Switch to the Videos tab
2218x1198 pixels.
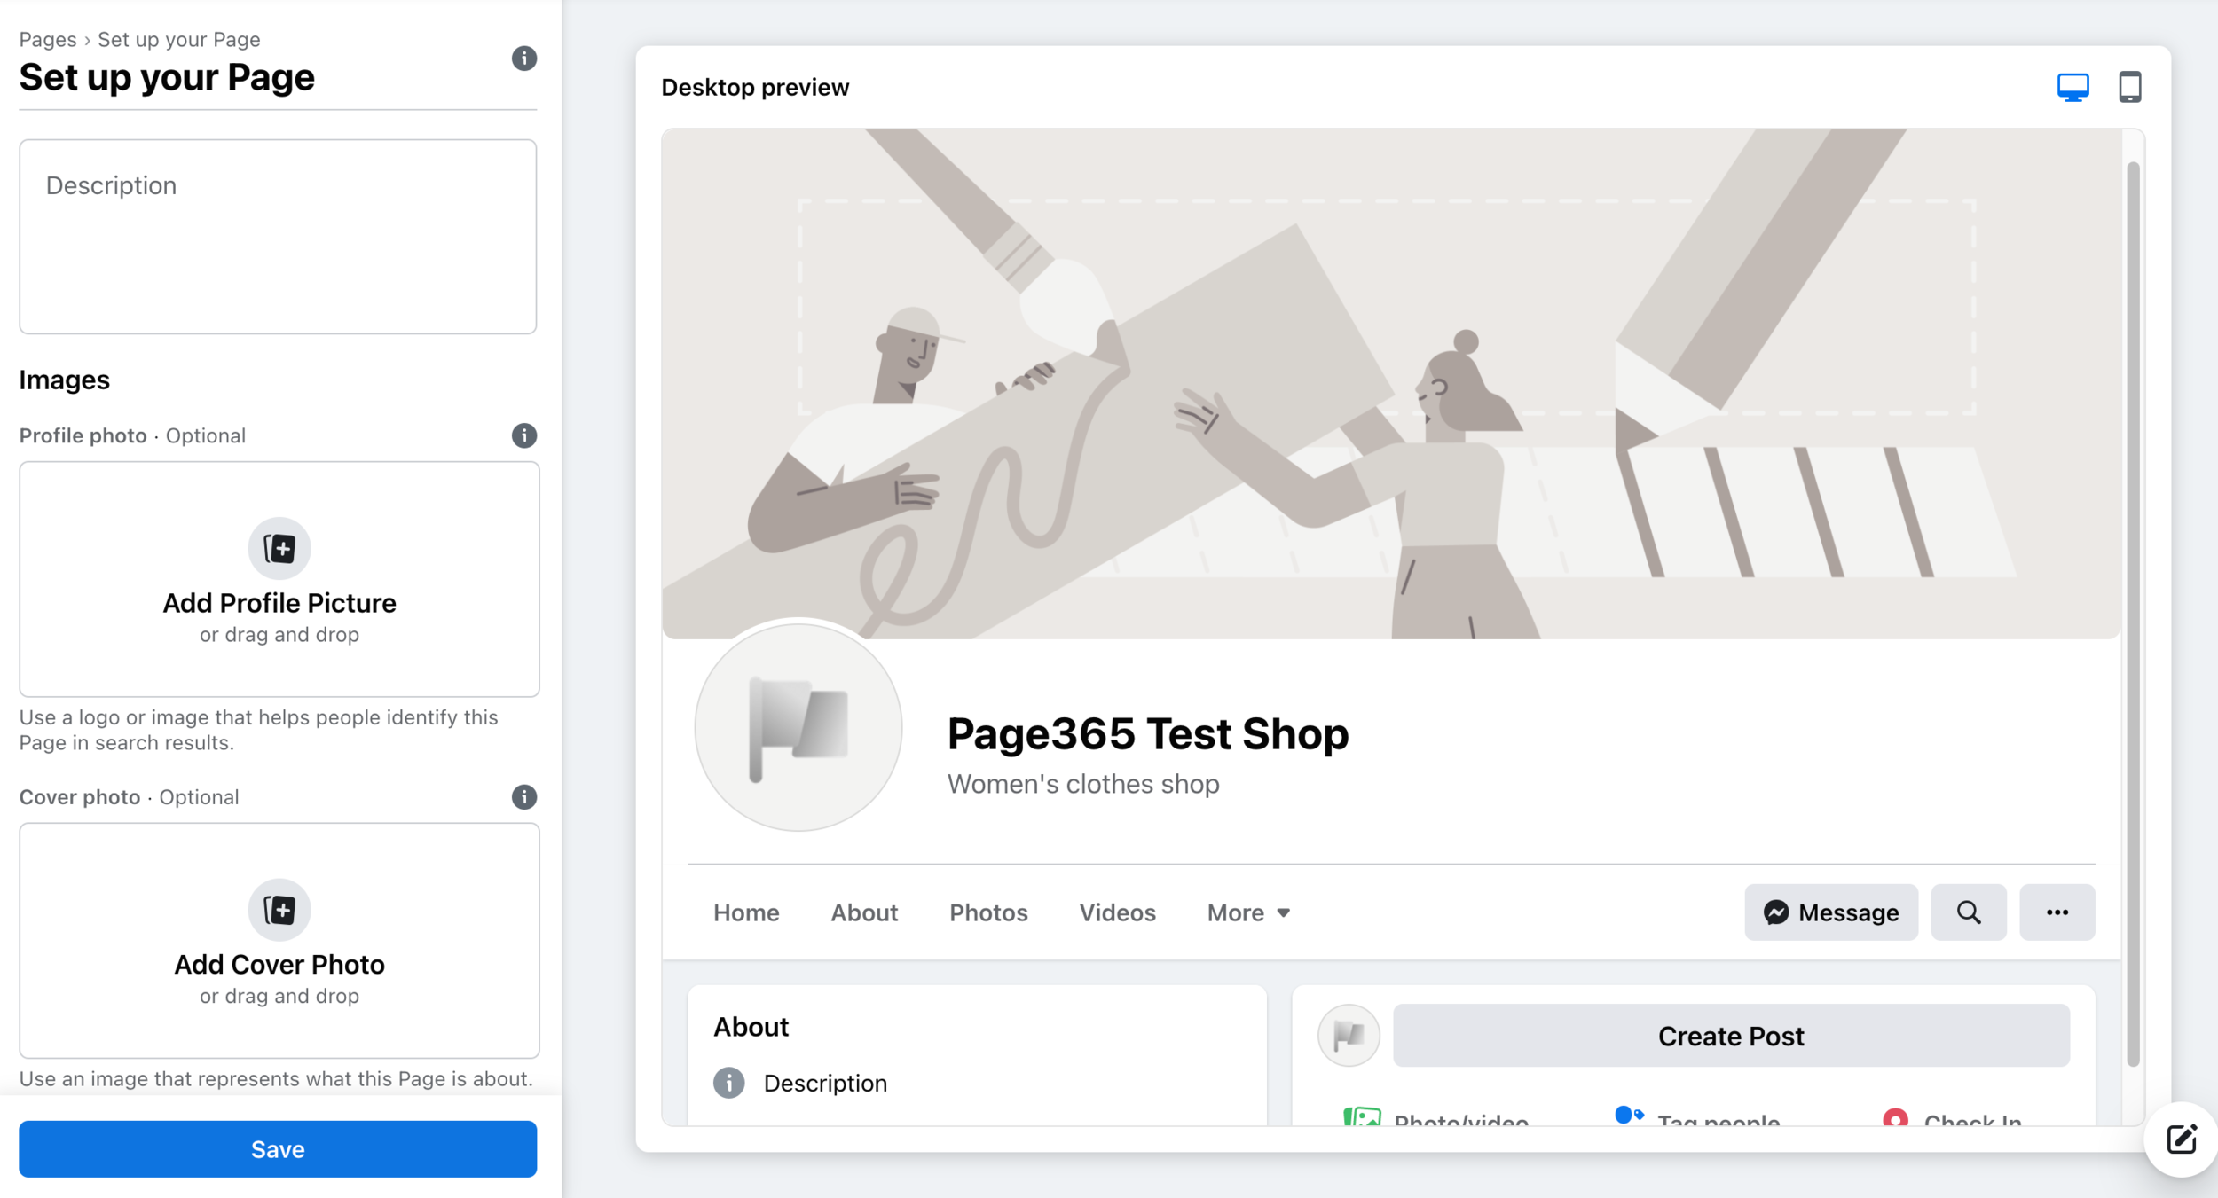click(x=1117, y=912)
